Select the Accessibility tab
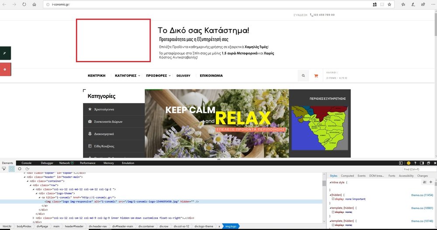This screenshot has width=437, height=230. click(406, 176)
